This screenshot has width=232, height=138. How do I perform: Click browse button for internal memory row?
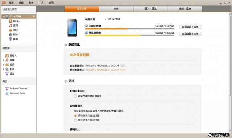(190, 27)
